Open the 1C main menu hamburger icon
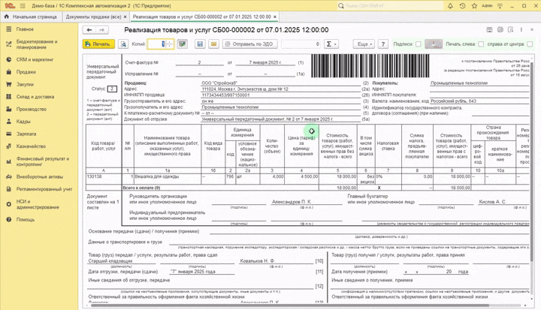This screenshot has width=541, height=310. (x=23, y=6)
